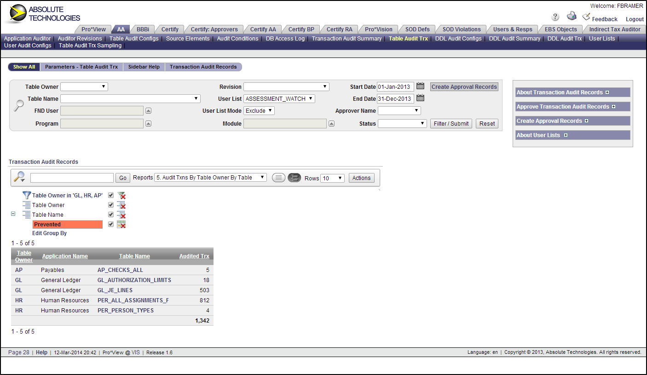
Task: Toggle the Table Owner group checkbox
Action: (111, 205)
